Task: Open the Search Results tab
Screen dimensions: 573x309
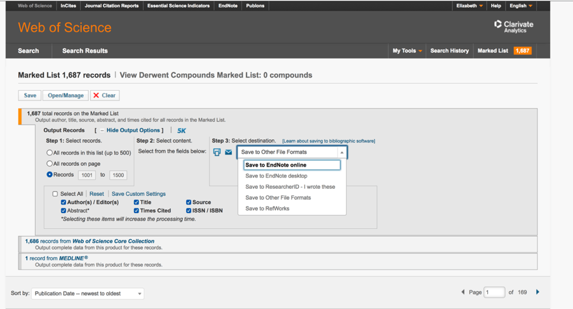Action: point(84,51)
